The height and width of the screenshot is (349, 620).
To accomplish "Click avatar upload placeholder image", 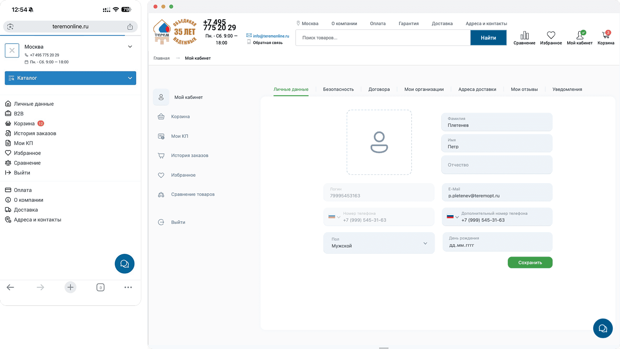I will (x=379, y=142).
